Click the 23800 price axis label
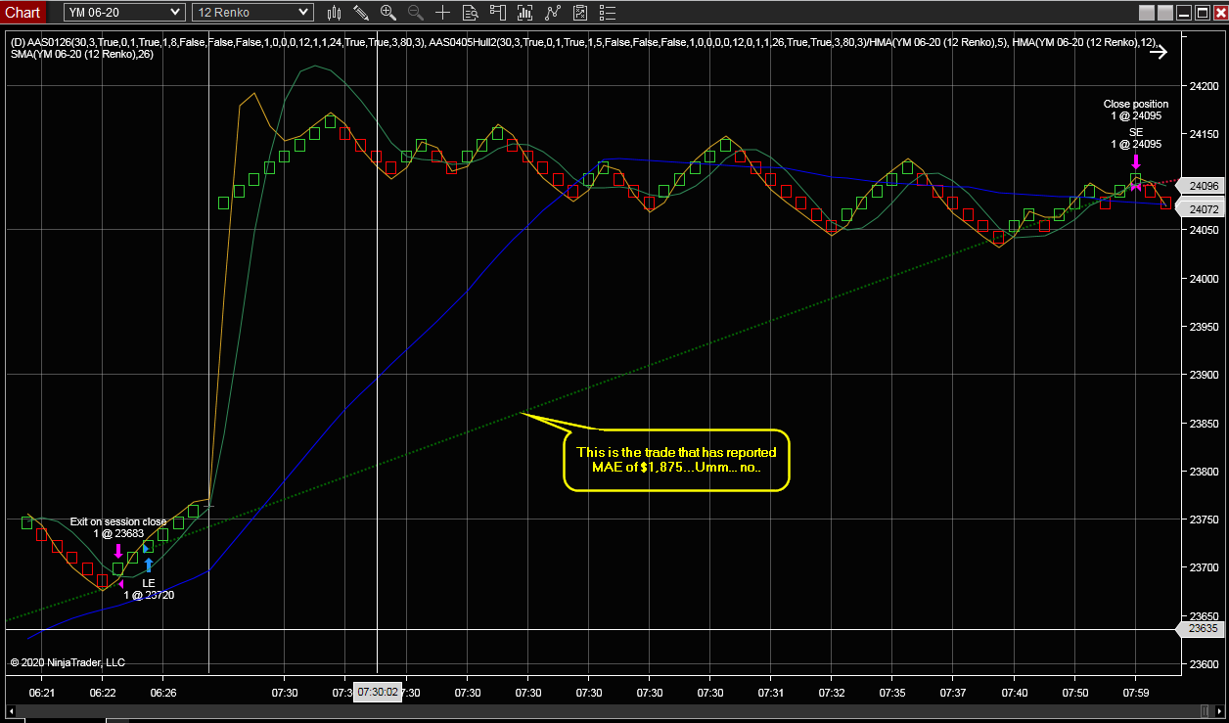 click(1205, 472)
